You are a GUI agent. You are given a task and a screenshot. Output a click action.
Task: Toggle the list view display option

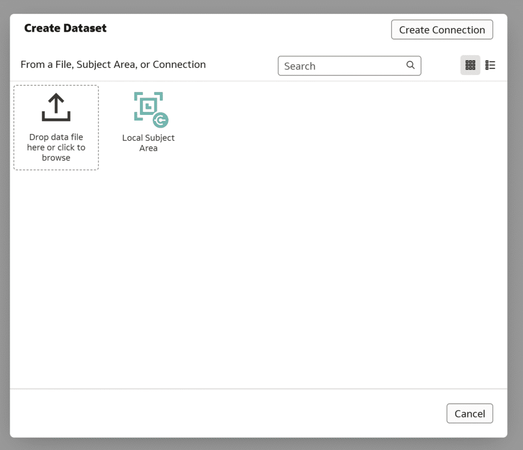490,65
